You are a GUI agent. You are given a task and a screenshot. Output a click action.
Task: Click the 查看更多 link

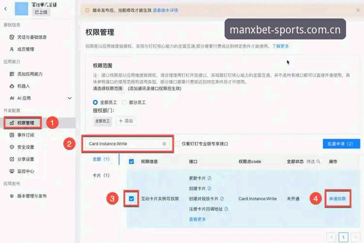197,219
